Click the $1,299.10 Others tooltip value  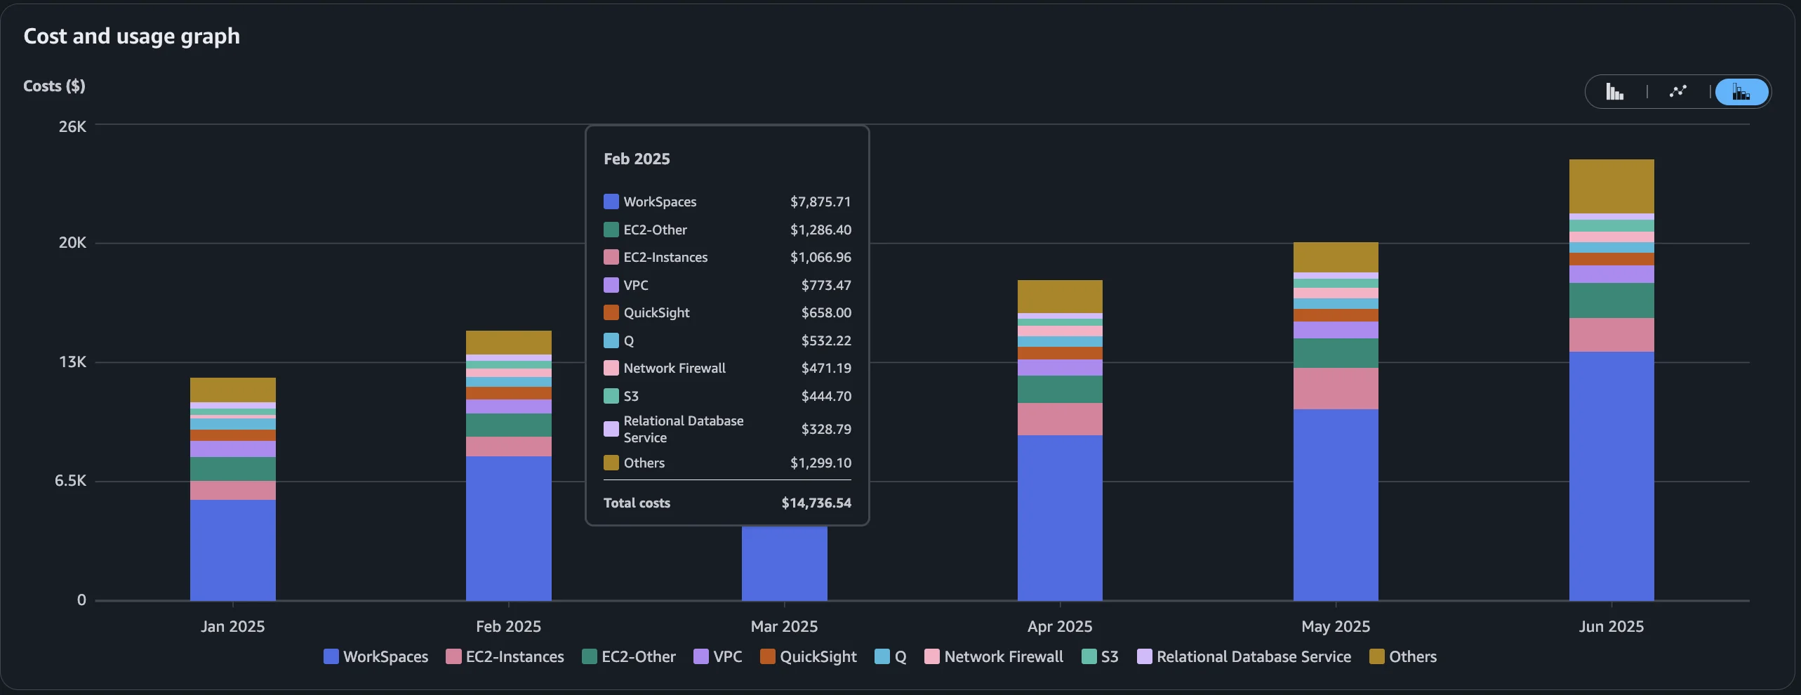[x=820, y=463]
